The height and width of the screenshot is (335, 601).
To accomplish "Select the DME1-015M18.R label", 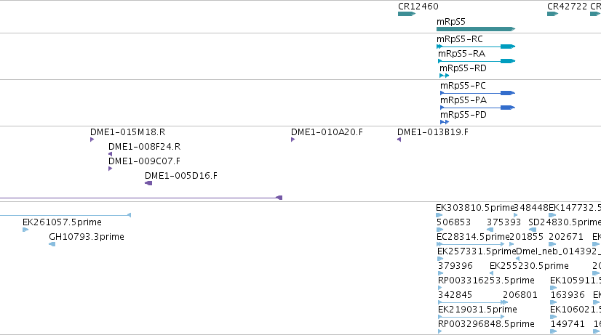I will pyautogui.click(x=127, y=132).
